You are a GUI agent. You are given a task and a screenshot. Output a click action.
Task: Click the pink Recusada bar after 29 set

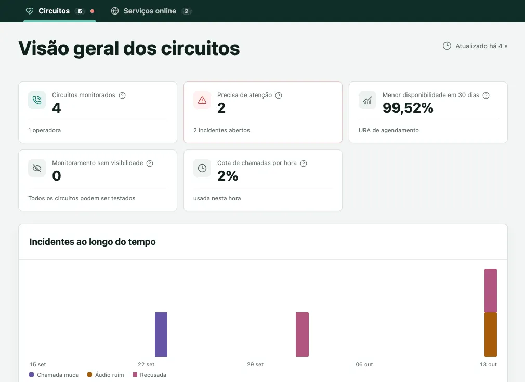pos(302,334)
